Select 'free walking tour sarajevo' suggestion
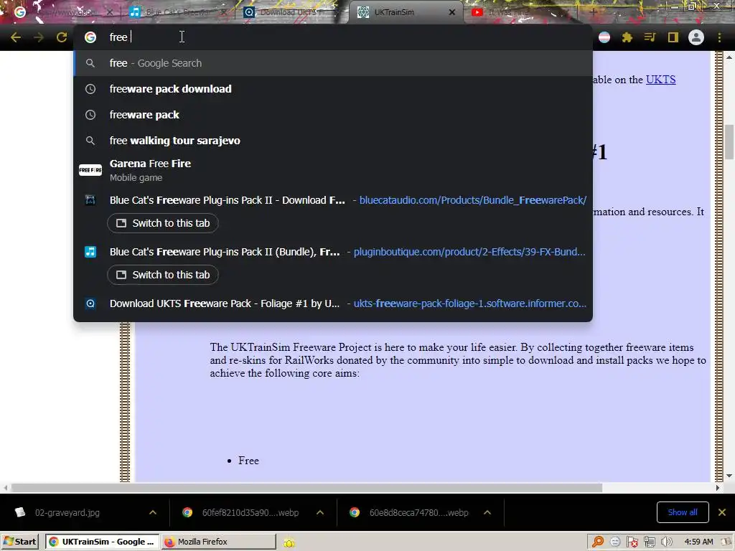735x551 pixels. tap(333, 141)
